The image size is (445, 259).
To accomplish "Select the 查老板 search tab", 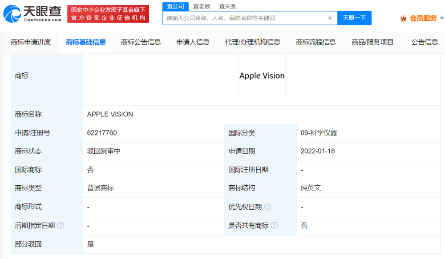I will (x=202, y=6).
